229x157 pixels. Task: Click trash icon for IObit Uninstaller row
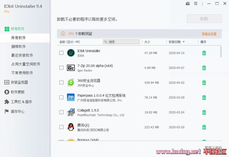(x=204, y=53)
